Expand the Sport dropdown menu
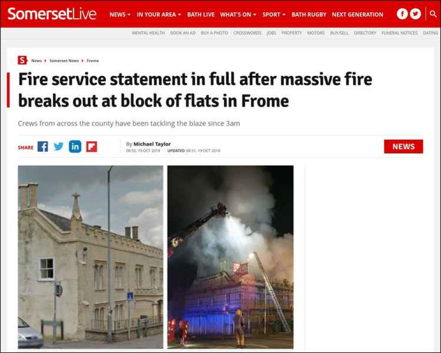The height and width of the screenshot is (353, 441). coord(274,15)
